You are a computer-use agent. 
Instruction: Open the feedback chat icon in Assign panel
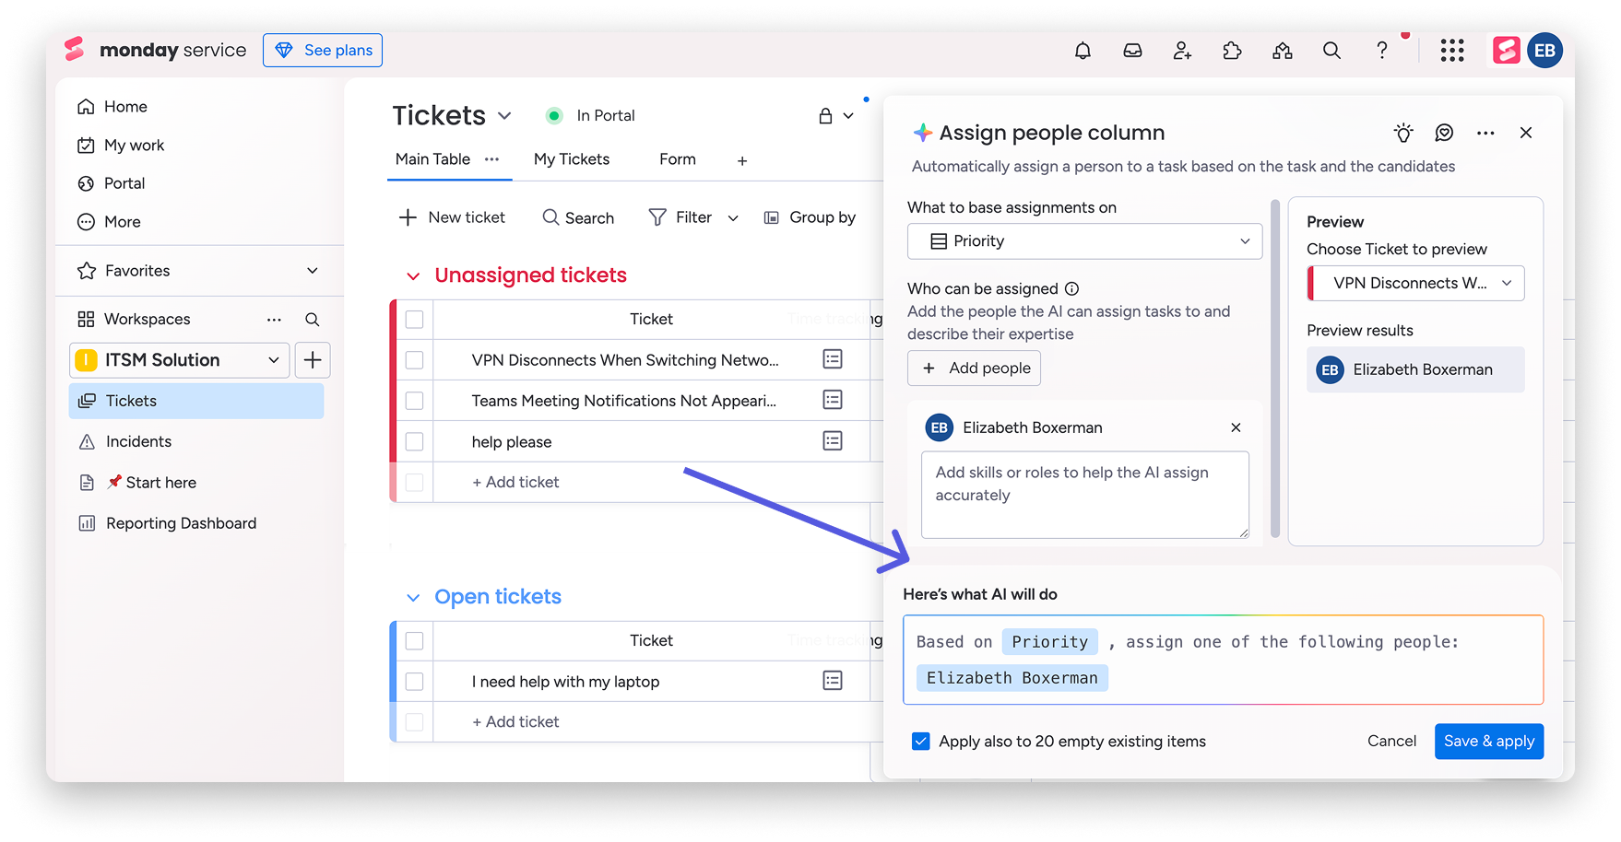1443,133
